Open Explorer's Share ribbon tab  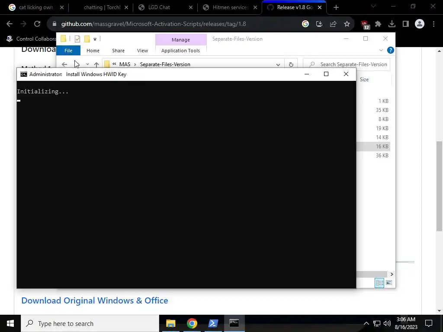[118, 51]
